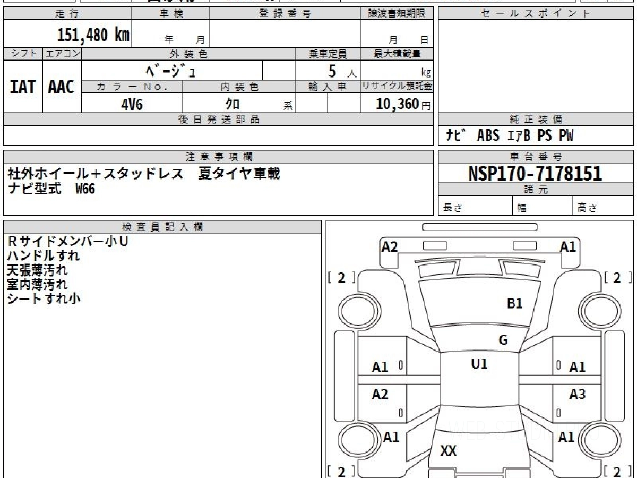Click the 輸入車 header

[328, 87]
